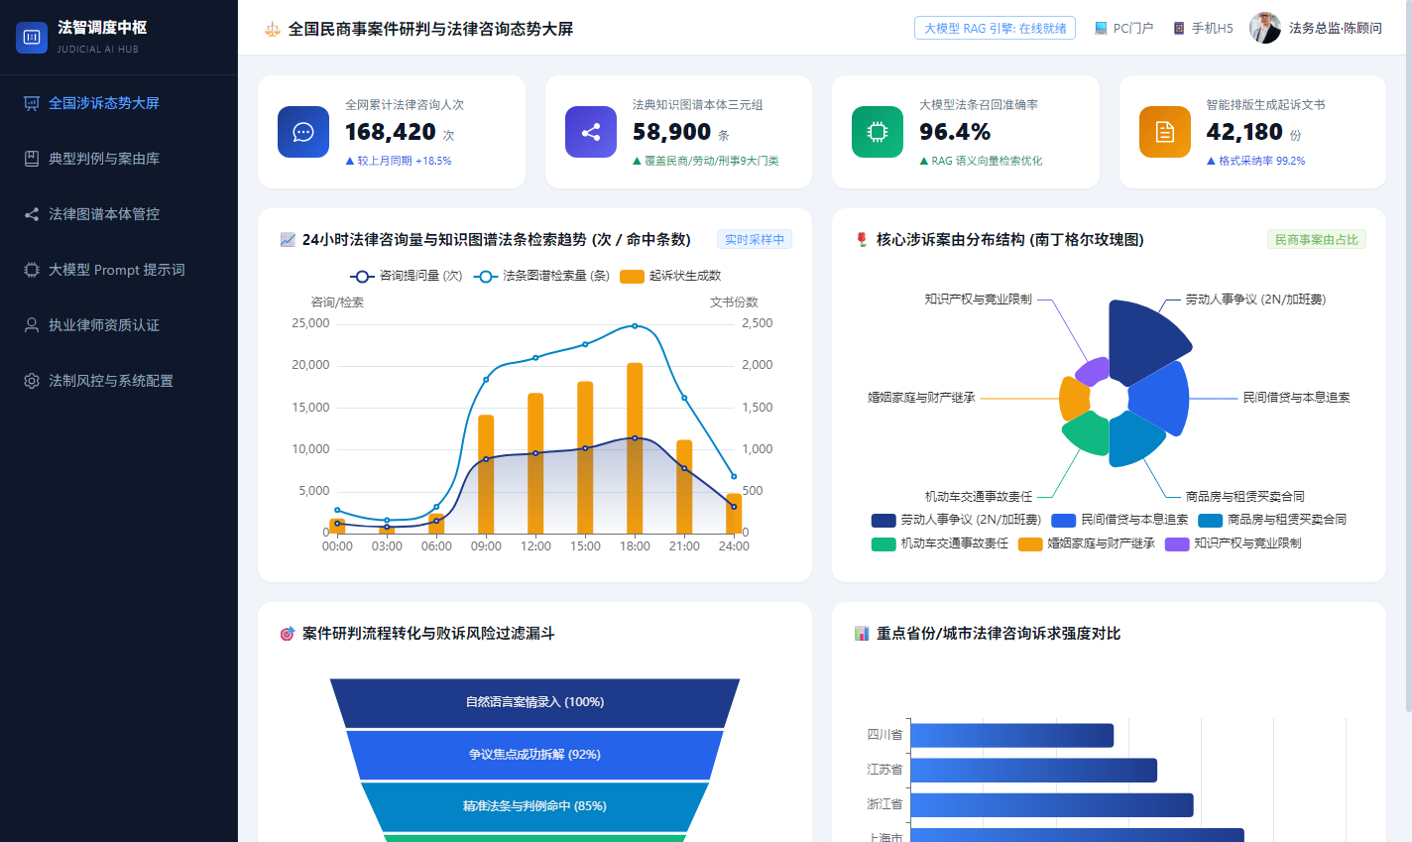Click the 法制风控与系统配置 gear icon
1412x842 pixels.
point(32,381)
